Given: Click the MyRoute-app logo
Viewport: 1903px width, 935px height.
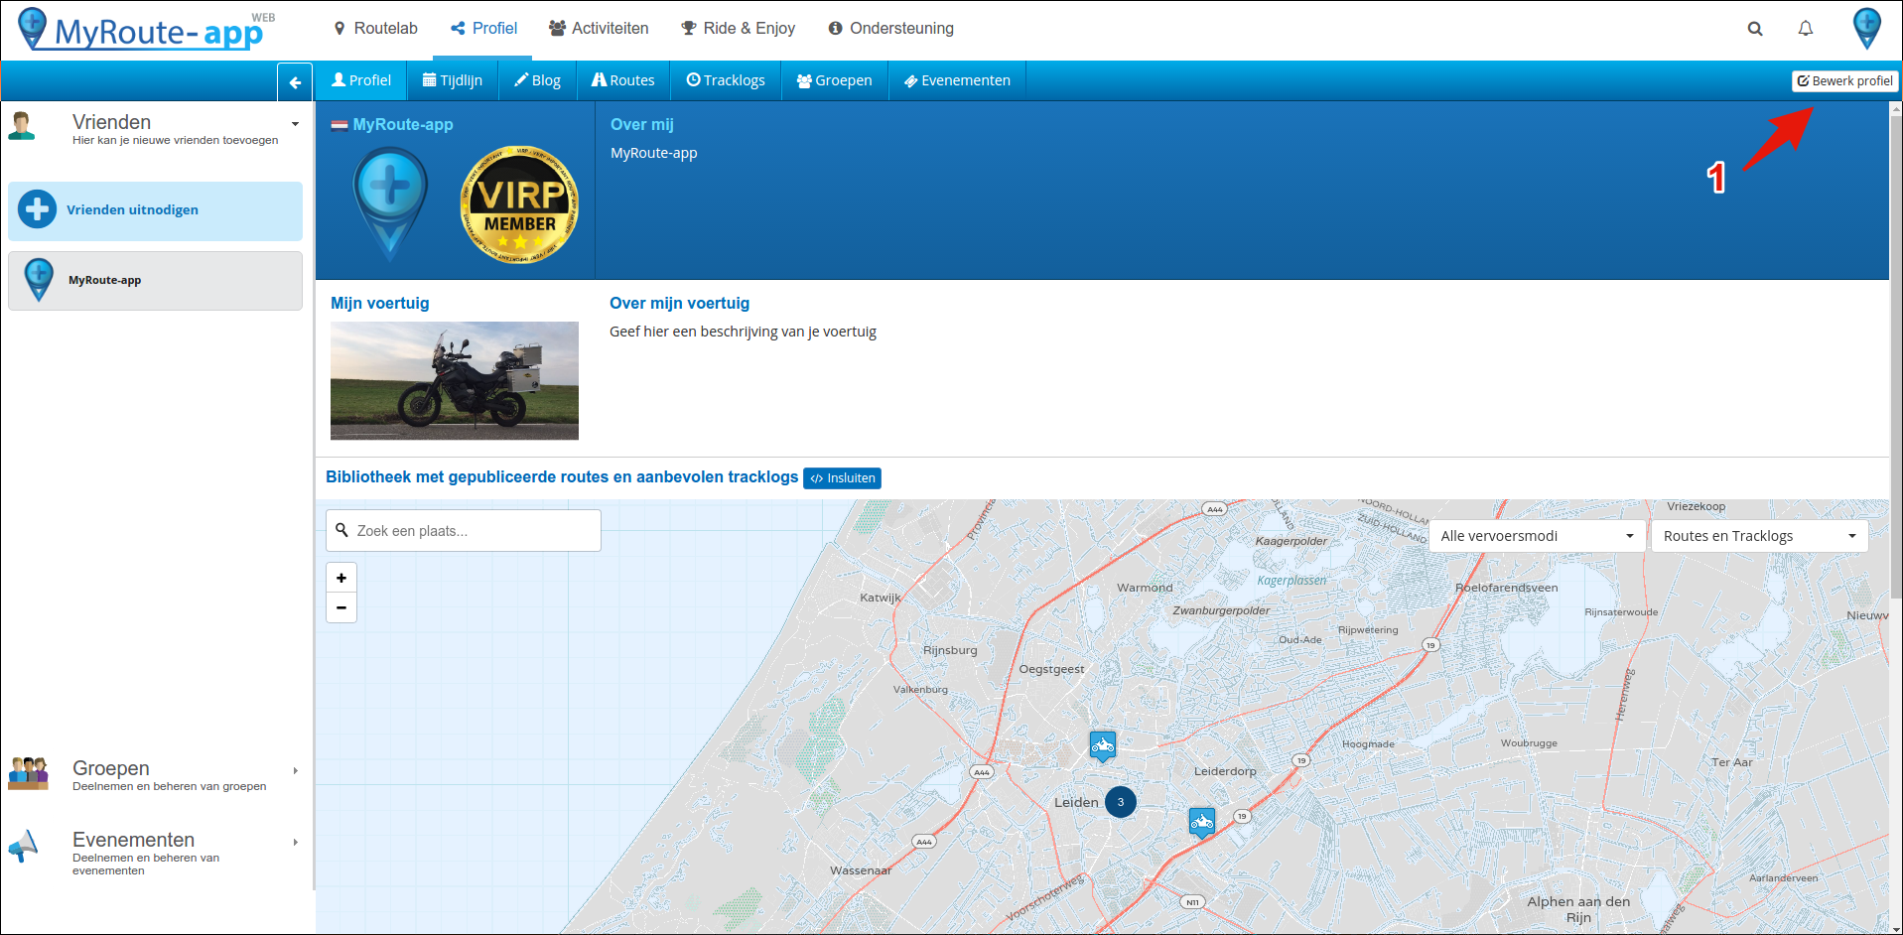Looking at the screenshot, I should coord(146,30).
